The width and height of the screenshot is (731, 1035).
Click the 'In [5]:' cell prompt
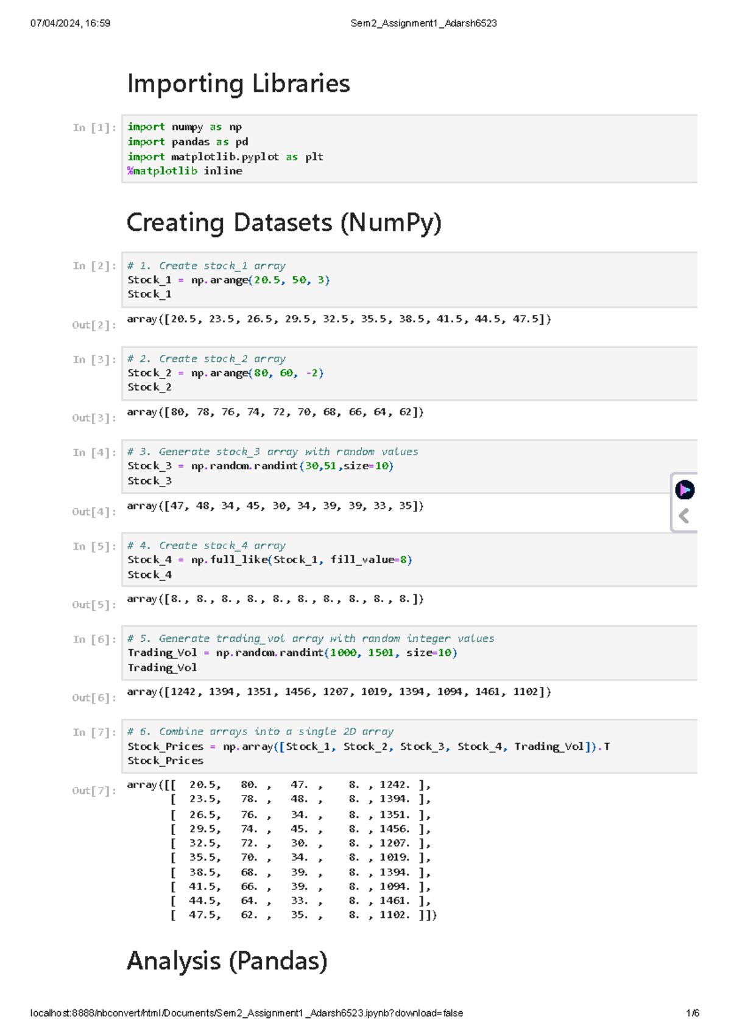coord(94,546)
